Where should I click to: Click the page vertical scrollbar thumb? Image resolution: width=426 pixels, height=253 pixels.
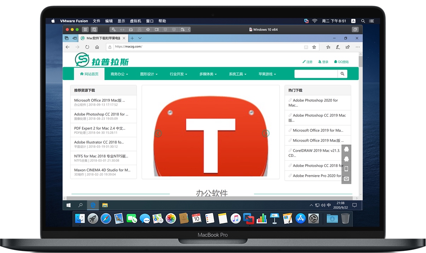361,62
